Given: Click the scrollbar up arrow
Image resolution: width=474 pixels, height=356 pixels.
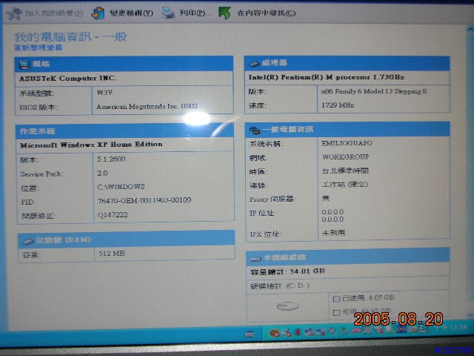Looking at the screenshot, I should [470, 30].
